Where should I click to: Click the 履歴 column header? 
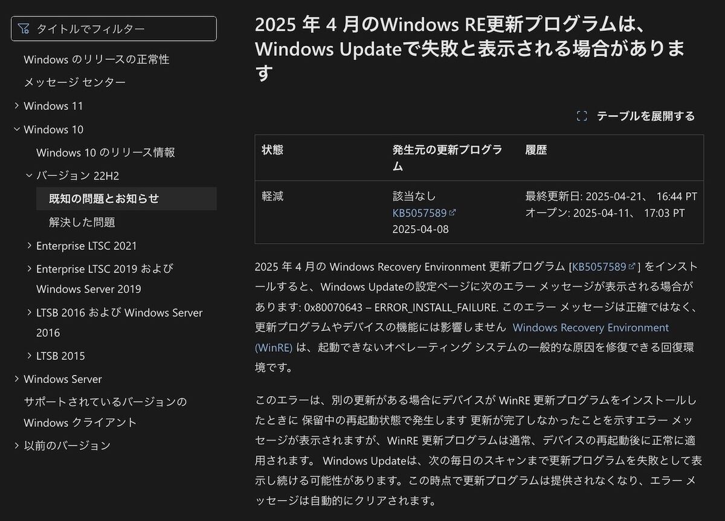[x=536, y=150]
